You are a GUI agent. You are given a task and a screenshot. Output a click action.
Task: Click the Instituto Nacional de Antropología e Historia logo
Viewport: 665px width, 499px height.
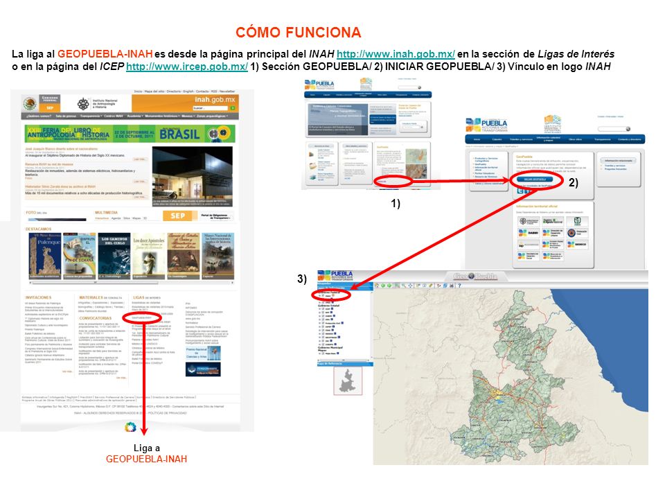(98, 104)
